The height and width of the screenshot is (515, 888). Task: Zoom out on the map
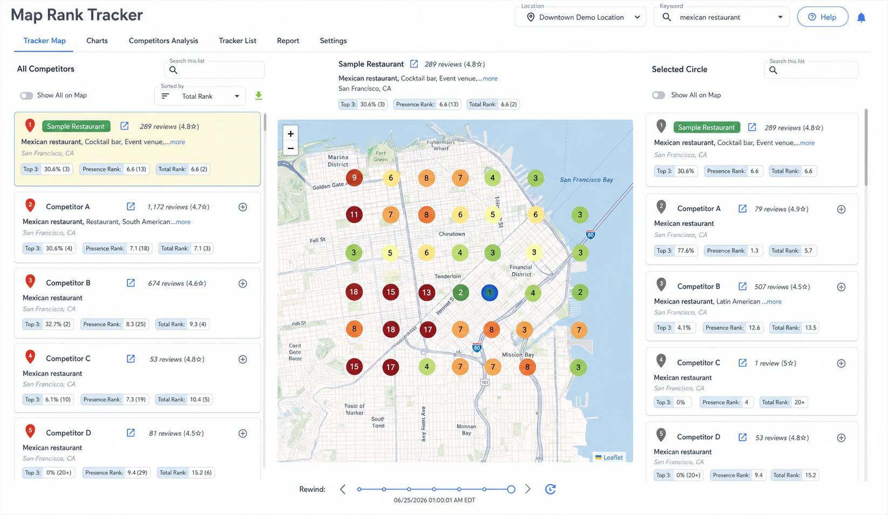(291, 148)
